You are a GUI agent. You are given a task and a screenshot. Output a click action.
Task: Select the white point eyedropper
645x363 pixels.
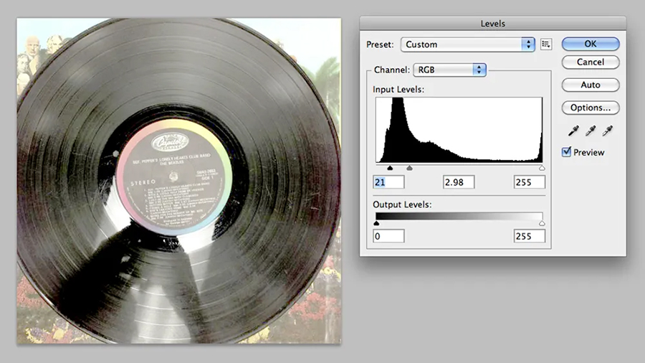click(x=607, y=131)
